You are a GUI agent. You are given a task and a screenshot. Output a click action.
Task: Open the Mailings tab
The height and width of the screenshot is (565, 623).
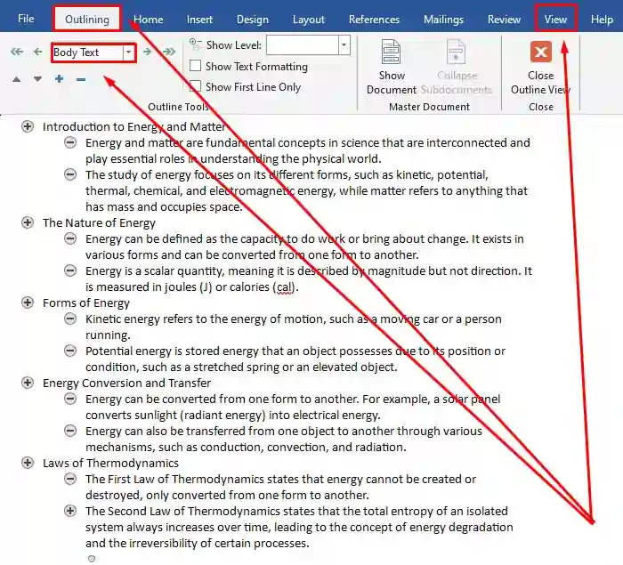tap(443, 19)
